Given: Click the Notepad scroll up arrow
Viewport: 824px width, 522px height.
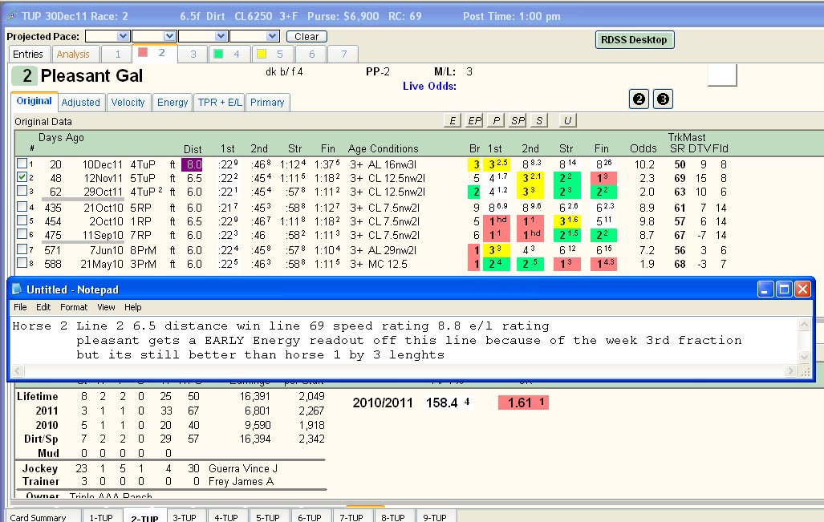Looking at the screenshot, I should coord(805,325).
